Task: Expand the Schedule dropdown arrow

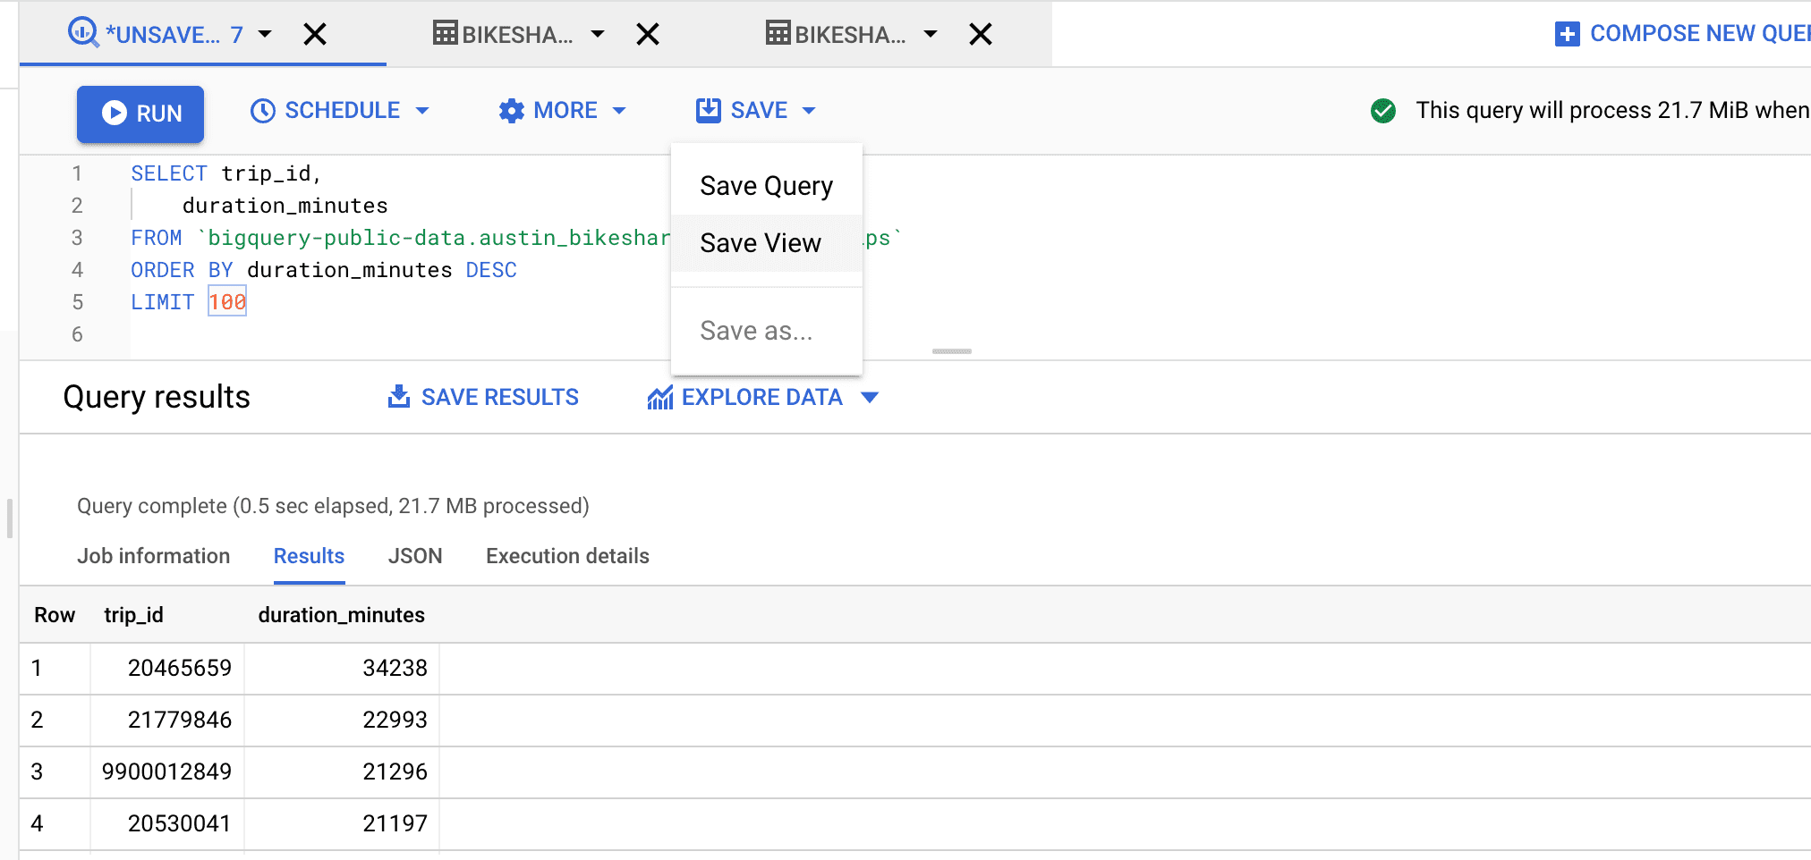Action: point(422,111)
